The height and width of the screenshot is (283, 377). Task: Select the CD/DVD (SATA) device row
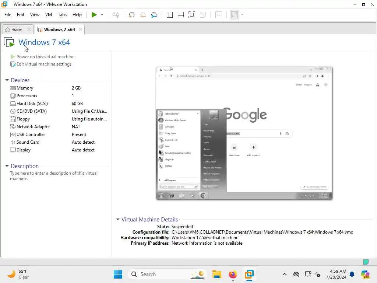click(x=59, y=111)
